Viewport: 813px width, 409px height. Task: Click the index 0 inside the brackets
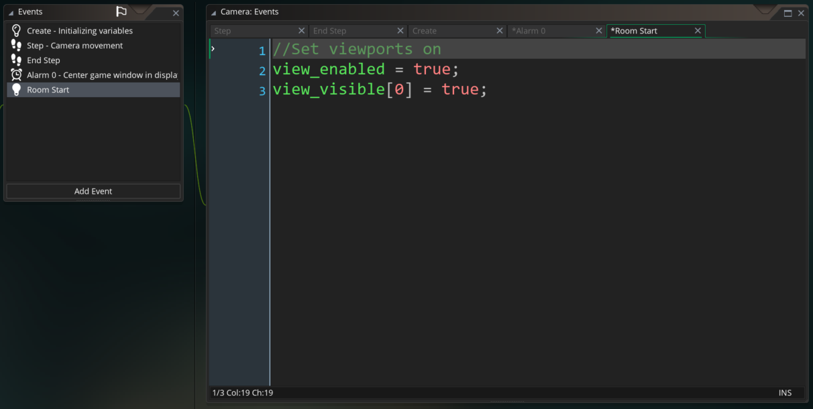[x=399, y=90]
